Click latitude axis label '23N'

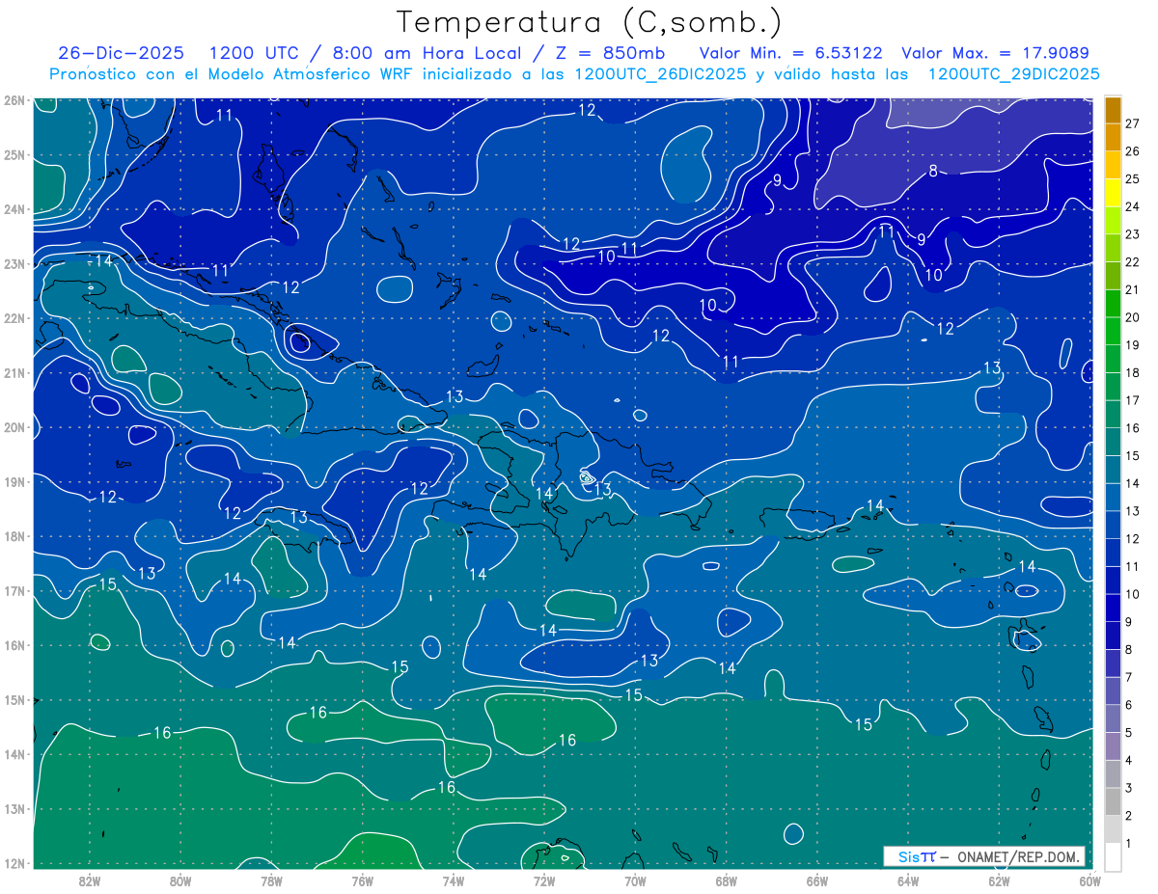14,263
